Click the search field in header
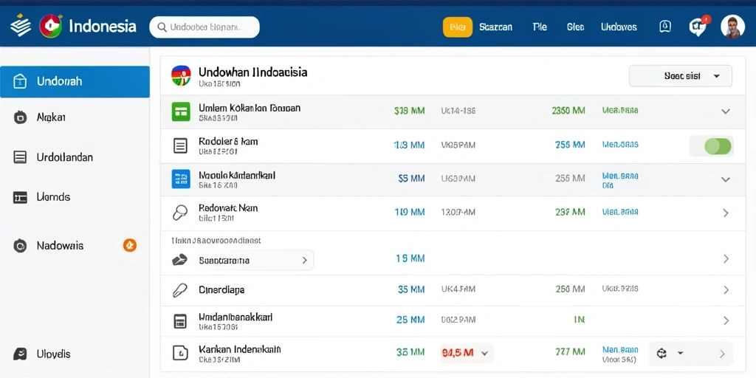Screen dimensions: 756x378 205,27
